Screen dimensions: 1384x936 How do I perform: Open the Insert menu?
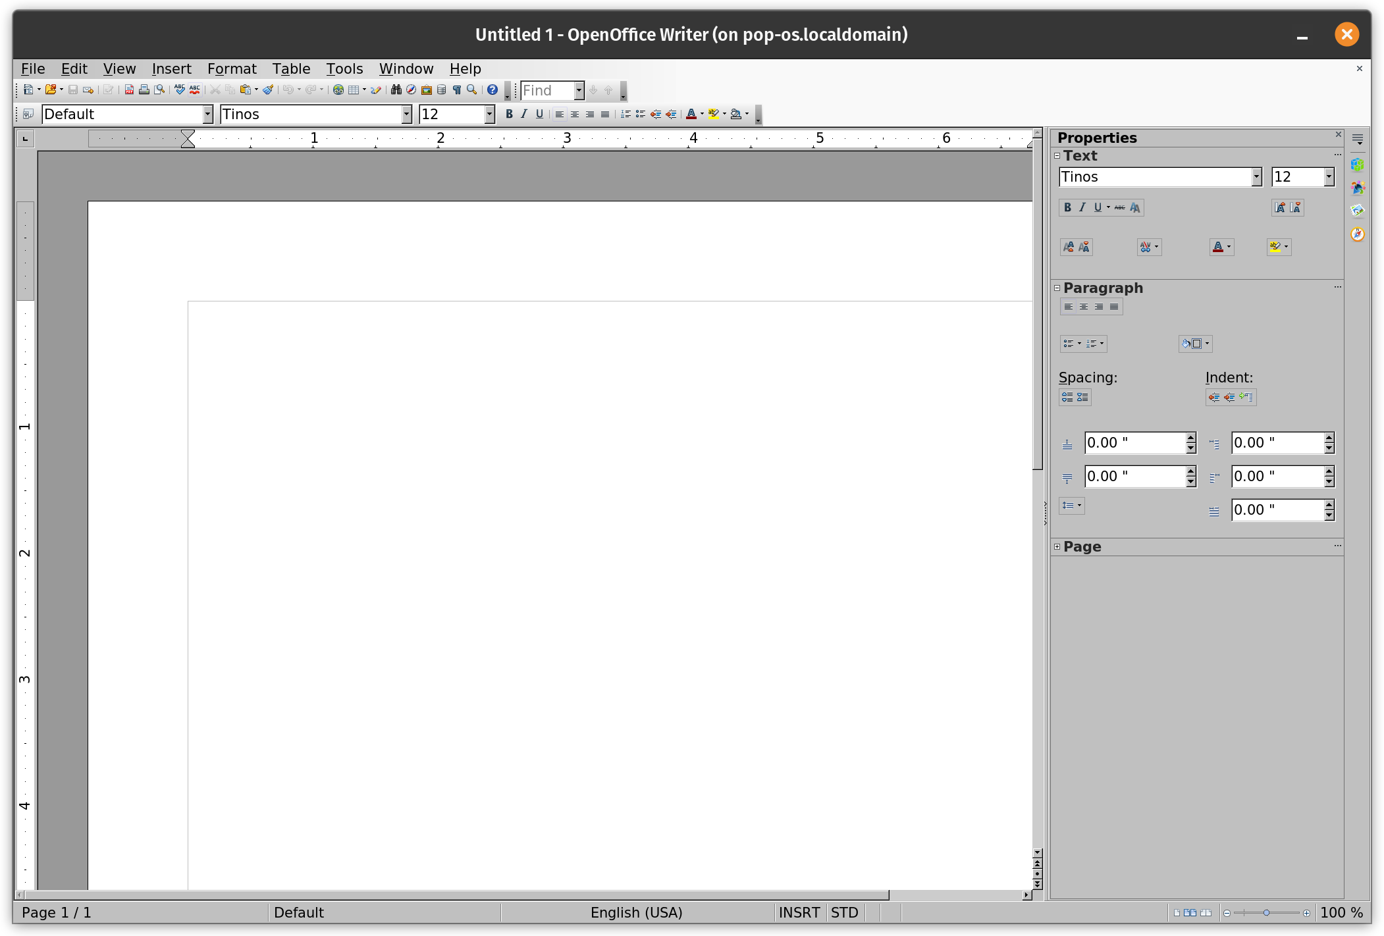tap(171, 68)
